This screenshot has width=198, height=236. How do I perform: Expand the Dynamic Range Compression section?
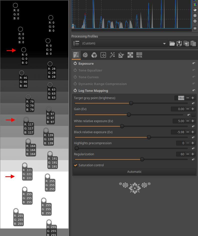(x=102, y=84)
